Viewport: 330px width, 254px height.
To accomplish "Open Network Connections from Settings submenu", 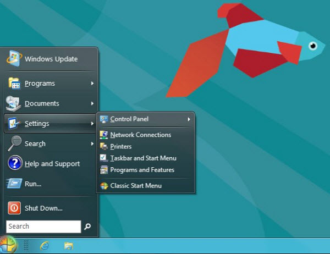I will click(140, 135).
